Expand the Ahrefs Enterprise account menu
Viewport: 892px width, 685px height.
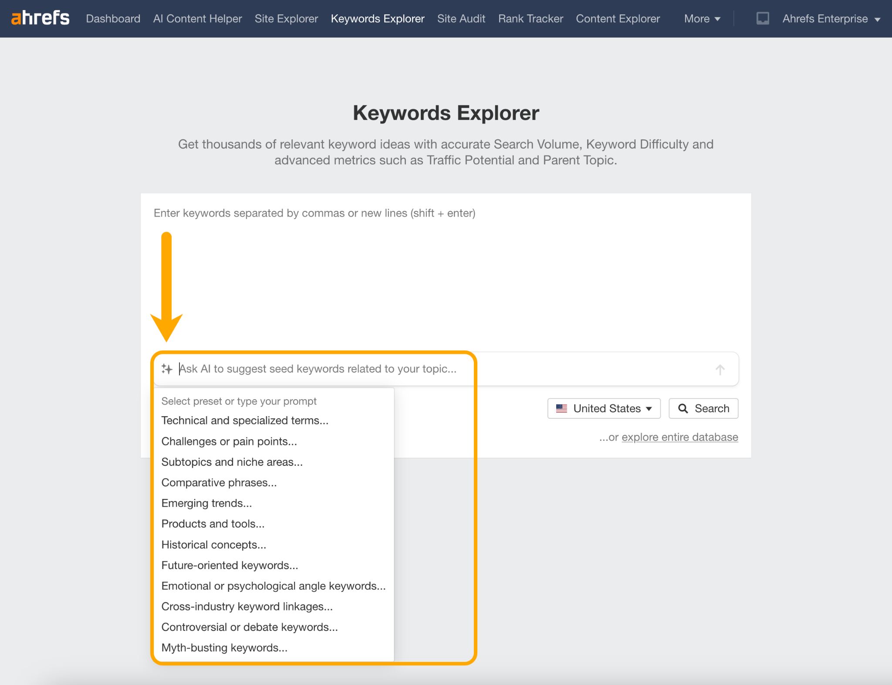click(x=831, y=19)
